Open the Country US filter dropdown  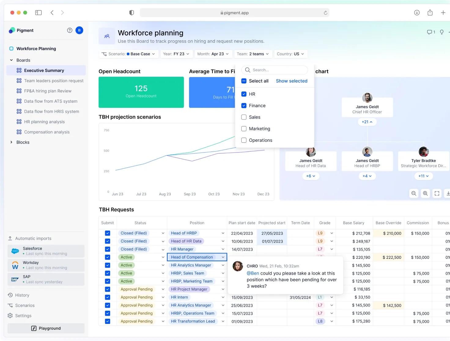pyautogui.click(x=290, y=54)
